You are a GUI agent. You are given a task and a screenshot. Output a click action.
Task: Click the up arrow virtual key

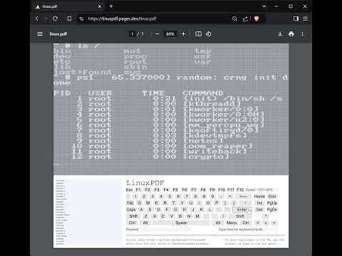[266, 216]
